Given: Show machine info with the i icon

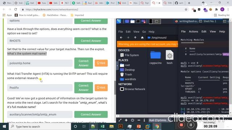Looking at the screenshot, I should pyautogui.click(x=144, y=120).
